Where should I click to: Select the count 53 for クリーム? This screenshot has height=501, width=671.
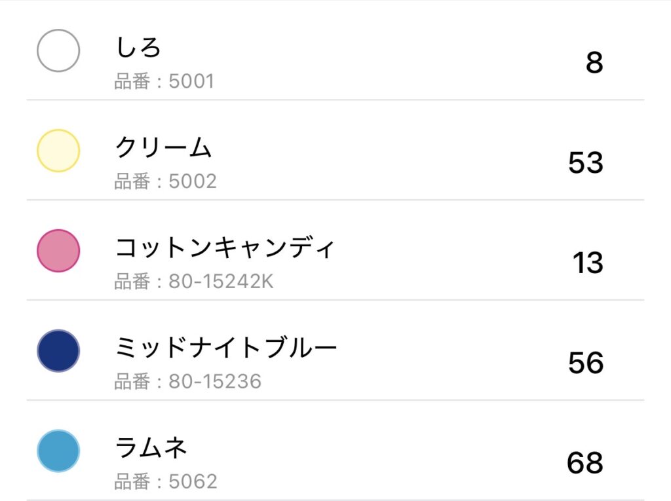(585, 163)
